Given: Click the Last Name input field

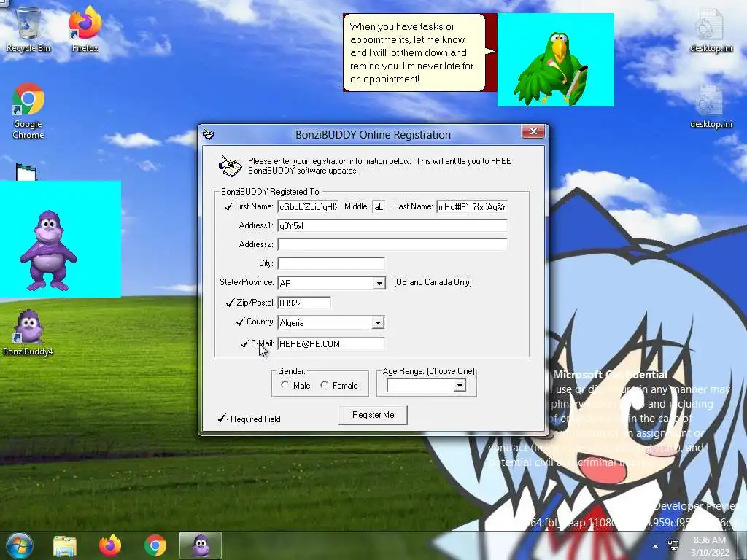Looking at the screenshot, I should click(x=472, y=206).
